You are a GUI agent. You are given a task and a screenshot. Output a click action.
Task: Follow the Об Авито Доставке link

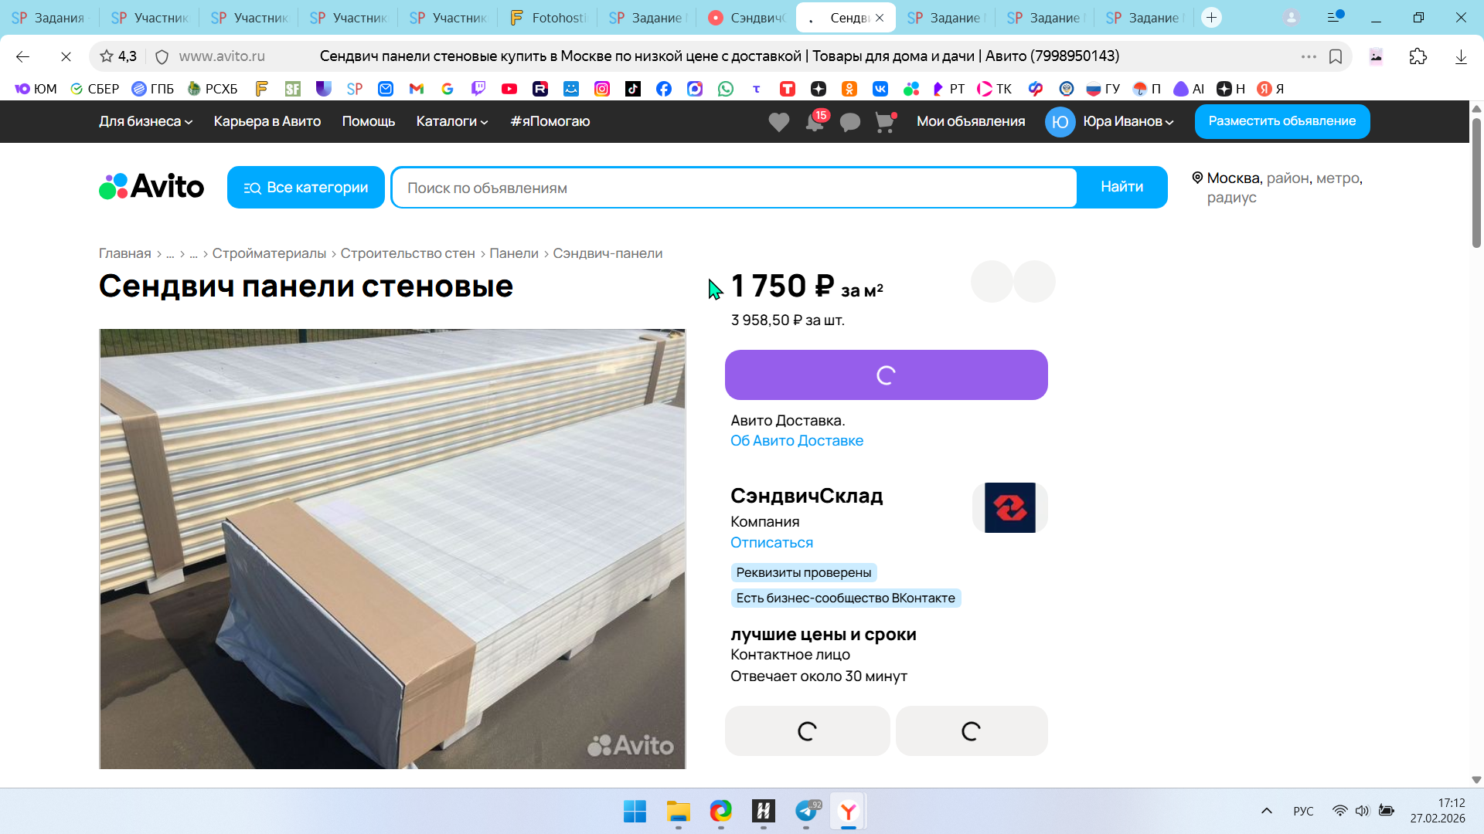(x=797, y=441)
